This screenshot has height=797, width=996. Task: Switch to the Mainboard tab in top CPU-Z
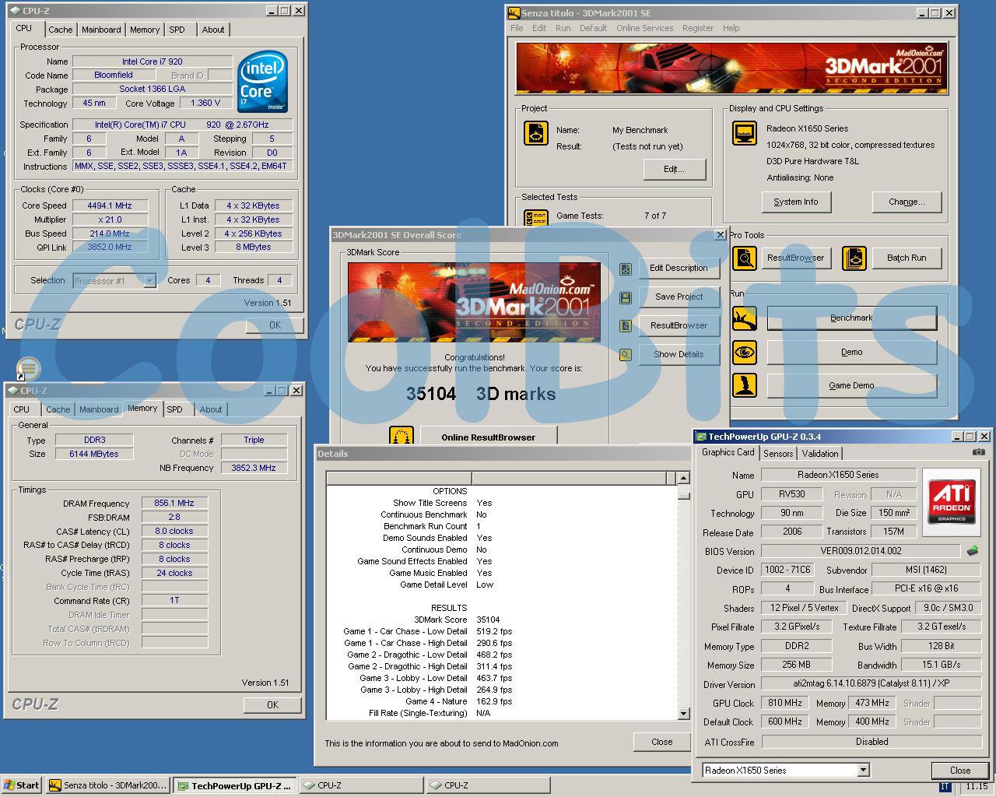[101, 30]
